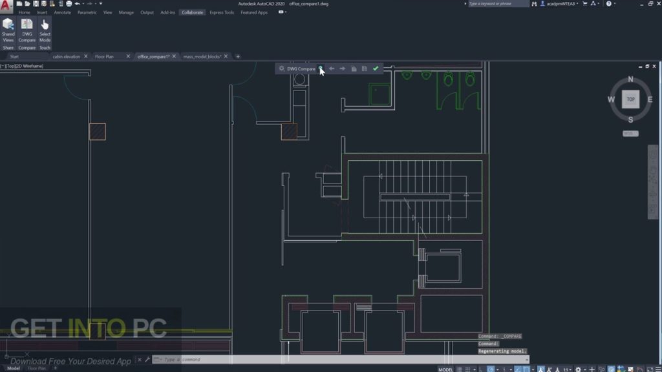This screenshot has height=372, width=662.
Task: Click E on the ViewCube compass
Action: click(650, 99)
